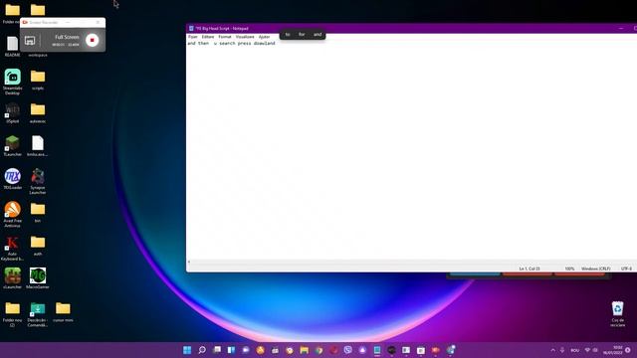The width and height of the screenshot is (637, 358).
Task: Show hidden system tray icons
Action: point(553,350)
